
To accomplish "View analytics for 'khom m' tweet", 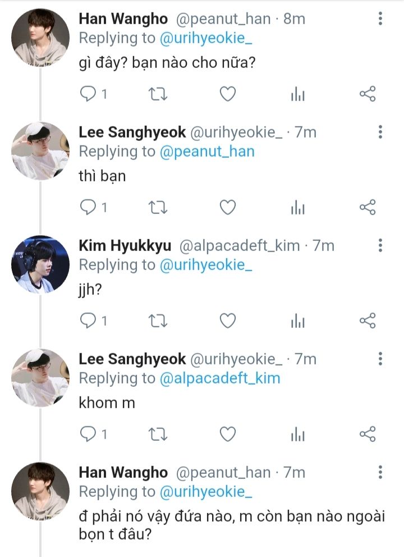I will 297,435.
